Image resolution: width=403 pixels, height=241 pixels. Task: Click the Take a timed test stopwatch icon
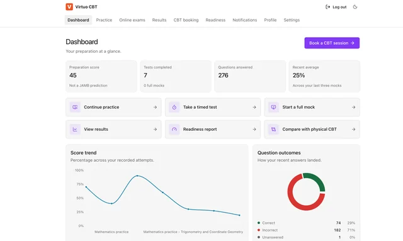click(x=174, y=107)
